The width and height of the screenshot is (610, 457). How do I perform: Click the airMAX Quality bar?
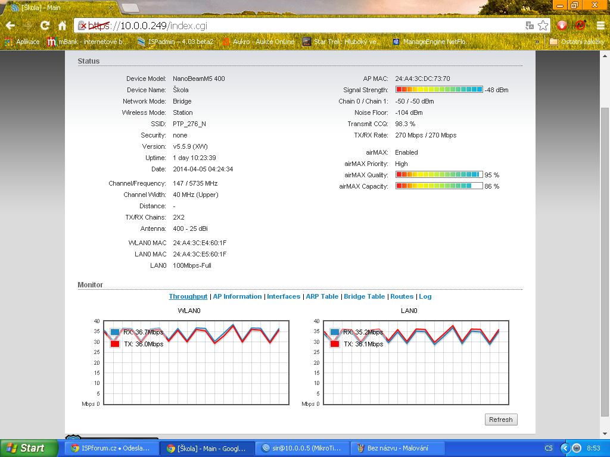click(x=439, y=174)
